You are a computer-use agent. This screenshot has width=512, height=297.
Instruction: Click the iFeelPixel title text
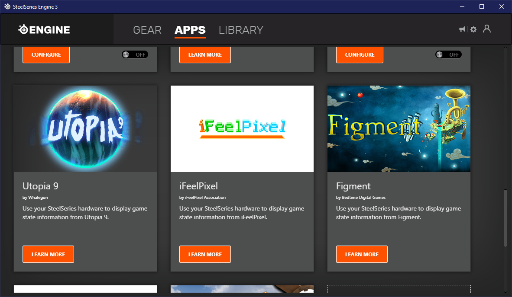198,186
